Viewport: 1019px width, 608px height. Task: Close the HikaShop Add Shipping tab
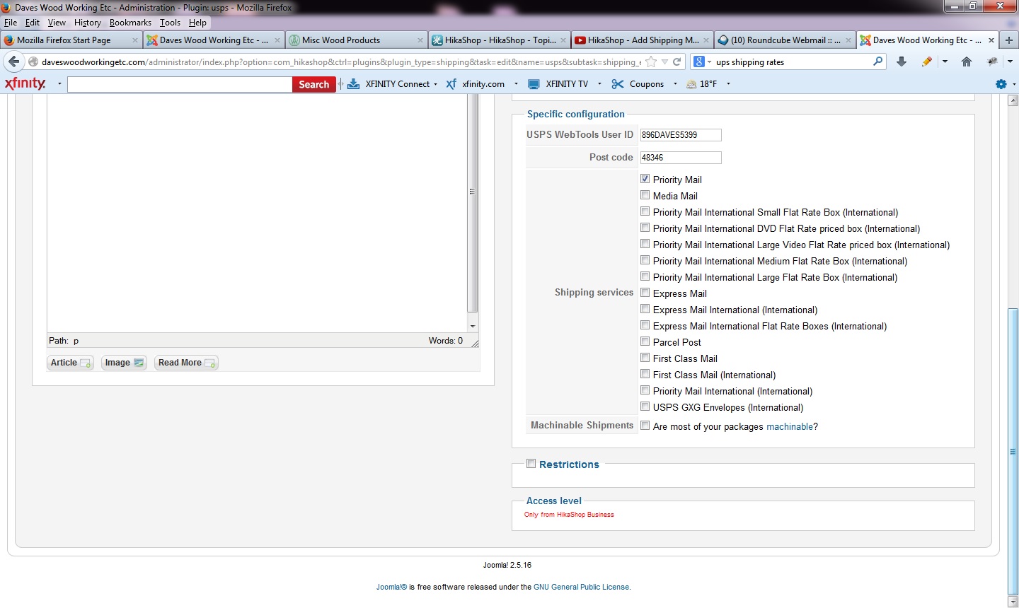(x=706, y=40)
